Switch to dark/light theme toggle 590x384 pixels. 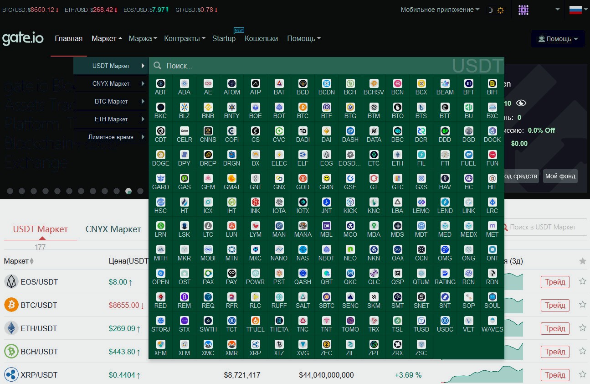[496, 10]
